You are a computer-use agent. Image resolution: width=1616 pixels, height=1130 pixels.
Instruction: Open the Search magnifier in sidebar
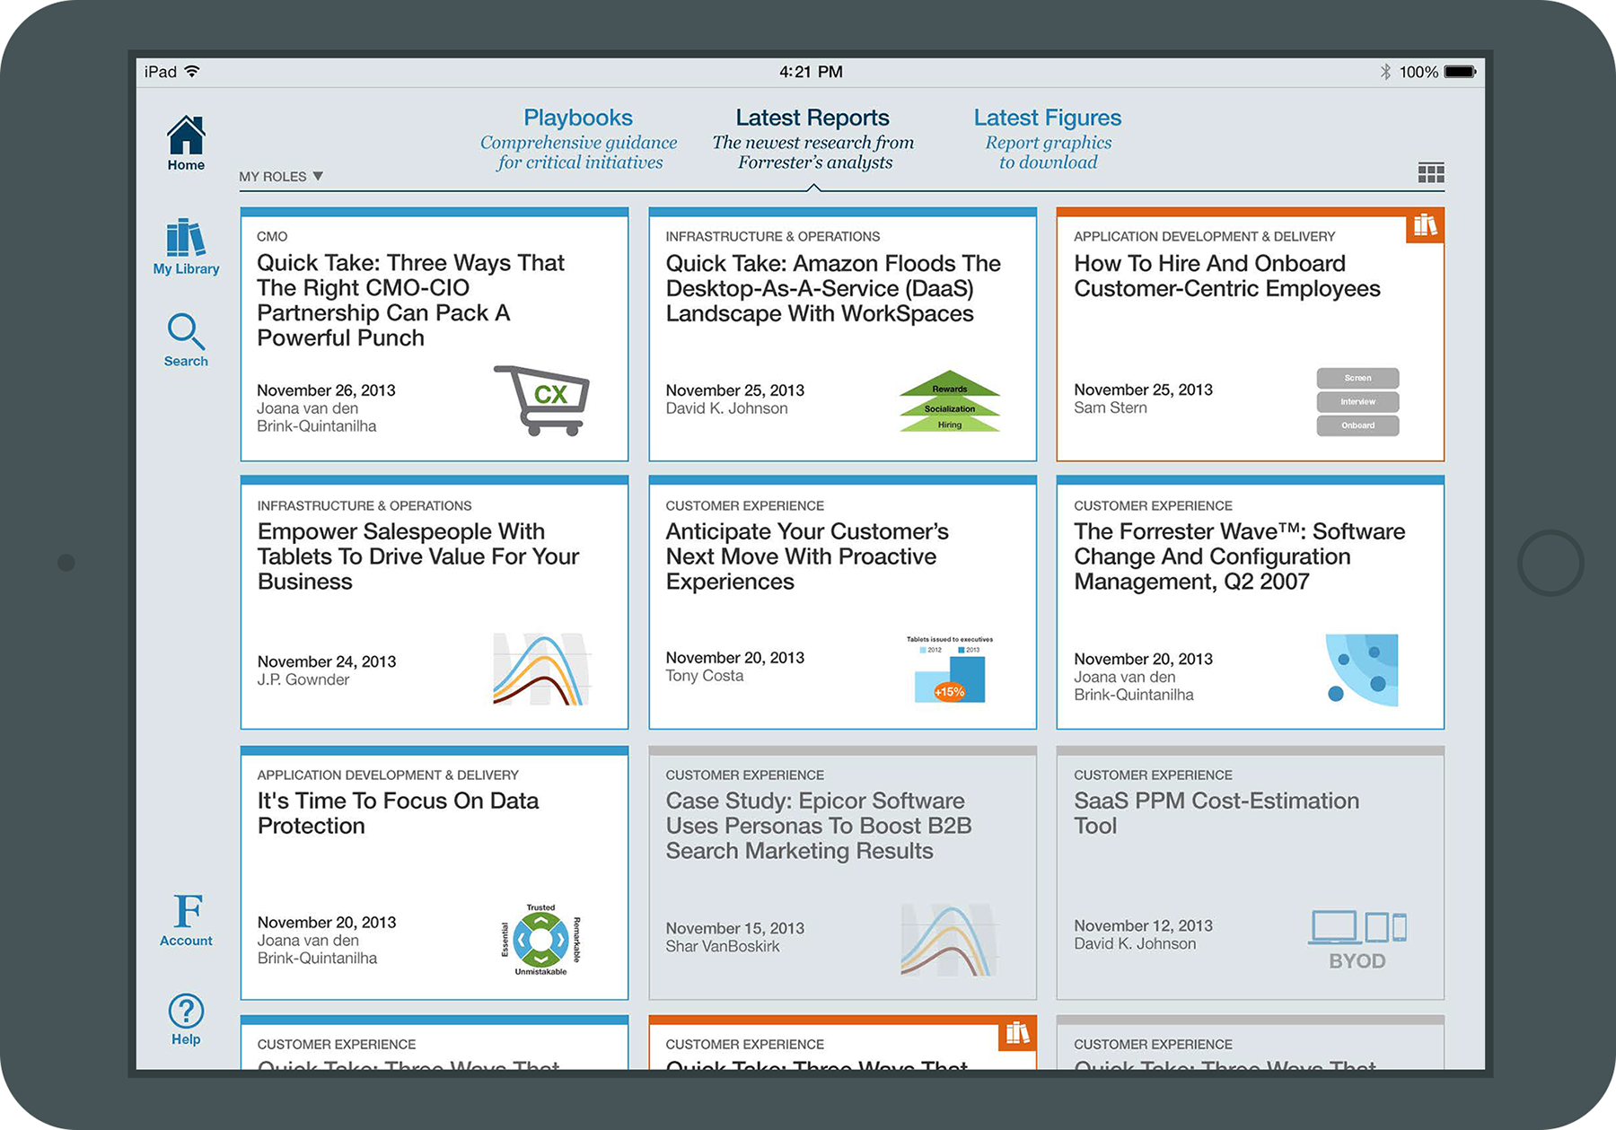pos(186,339)
